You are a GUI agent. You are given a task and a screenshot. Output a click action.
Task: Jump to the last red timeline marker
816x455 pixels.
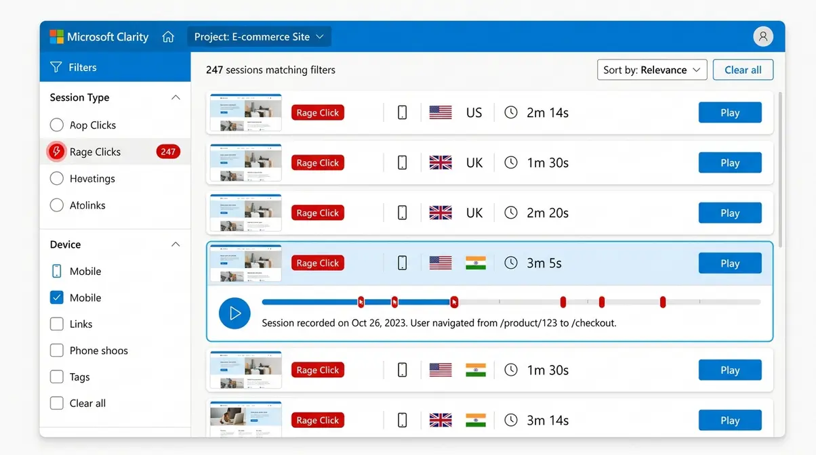[x=663, y=302]
